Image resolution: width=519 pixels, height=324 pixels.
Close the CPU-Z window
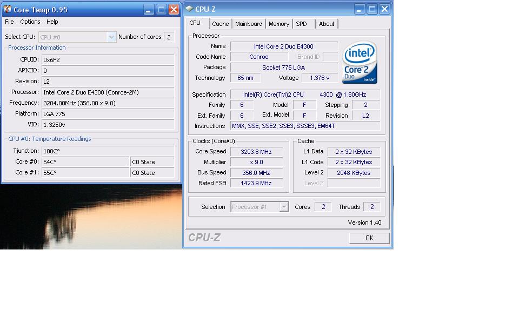coord(384,9)
